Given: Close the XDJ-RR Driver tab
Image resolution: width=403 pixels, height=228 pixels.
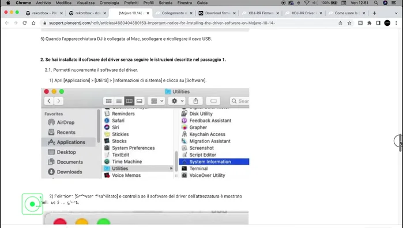Looking at the screenshot, I should [x=321, y=13].
